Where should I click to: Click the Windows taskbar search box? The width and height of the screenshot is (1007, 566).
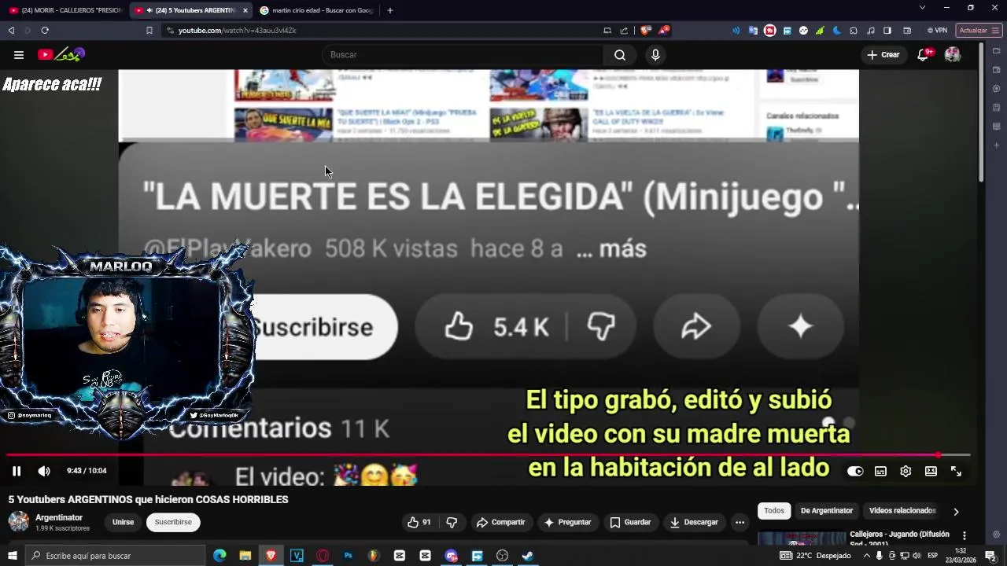pos(115,556)
